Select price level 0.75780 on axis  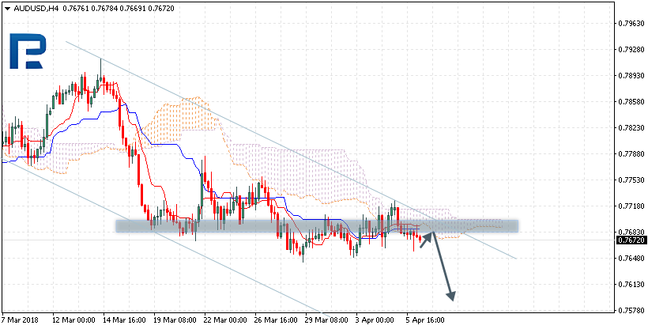pos(632,310)
